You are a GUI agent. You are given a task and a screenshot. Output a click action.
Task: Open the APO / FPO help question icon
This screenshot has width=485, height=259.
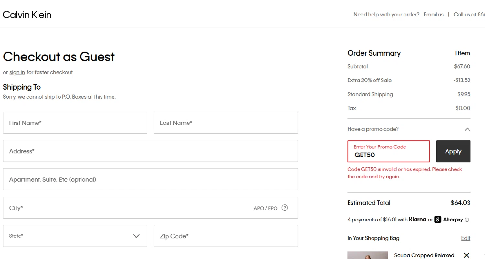click(x=285, y=208)
